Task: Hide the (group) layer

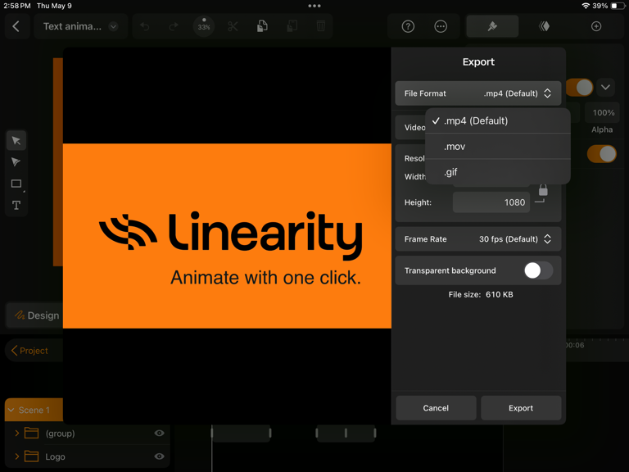Action: tap(159, 433)
